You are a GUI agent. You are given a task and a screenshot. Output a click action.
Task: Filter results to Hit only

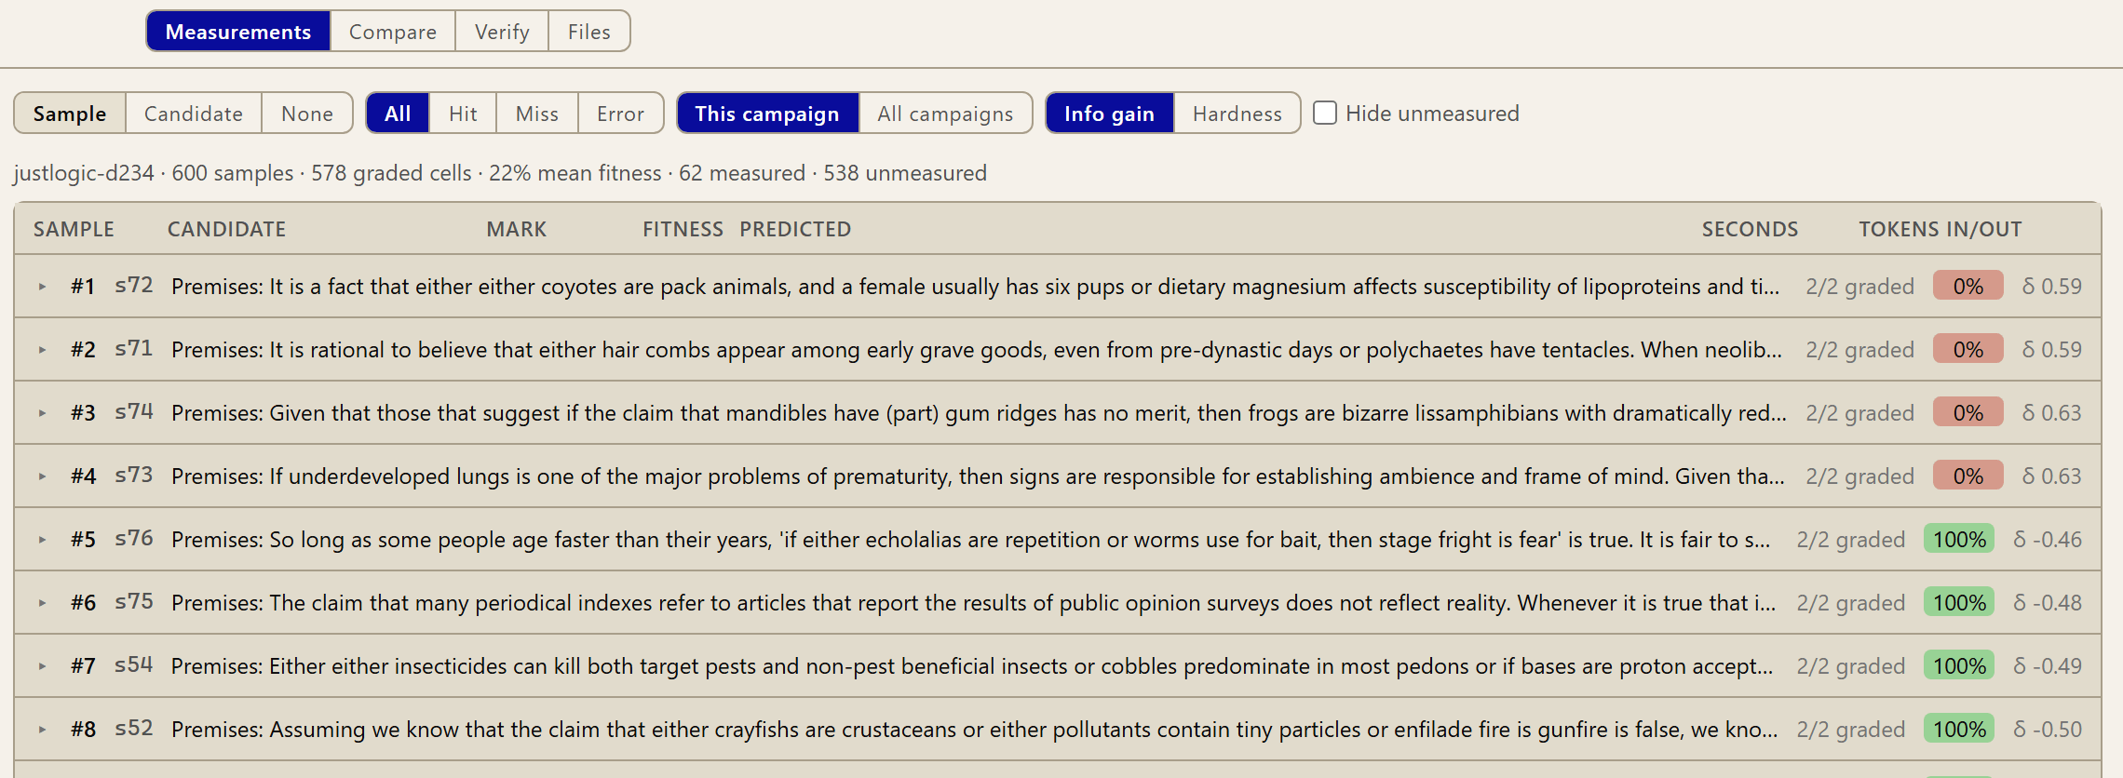(463, 114)
